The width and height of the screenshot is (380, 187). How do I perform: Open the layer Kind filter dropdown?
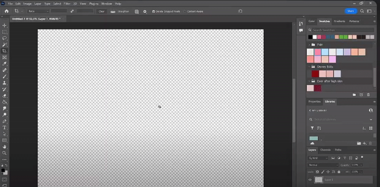click(x=318, y=158)
